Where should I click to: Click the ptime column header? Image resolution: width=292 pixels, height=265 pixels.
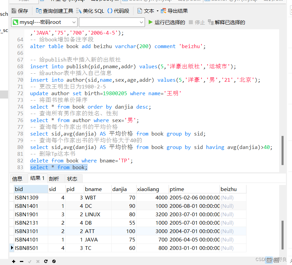tap(194, 189)
